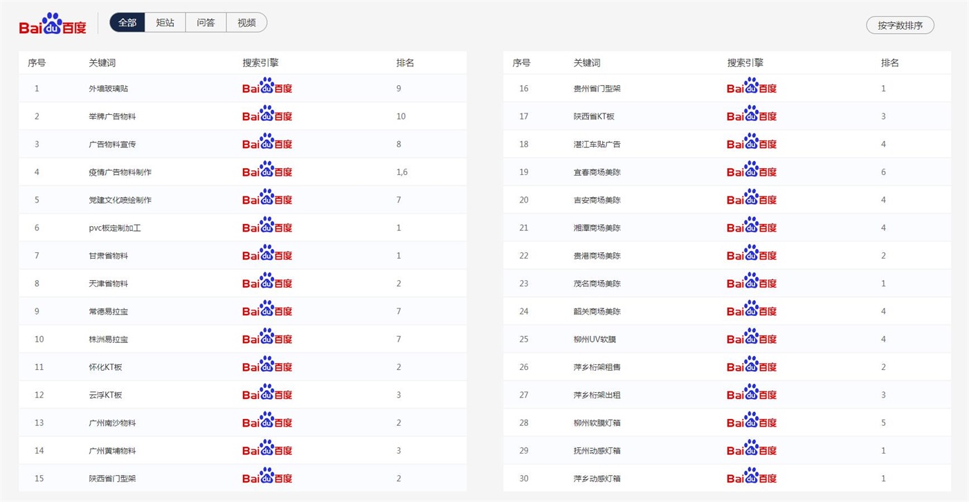
Task: Click the Baidu icon in the 萍乡动感灯箱 row
Action: [752, 478]
